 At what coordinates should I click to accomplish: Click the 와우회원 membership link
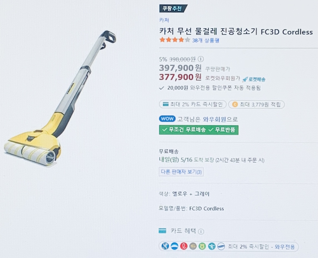pos(214,119)
